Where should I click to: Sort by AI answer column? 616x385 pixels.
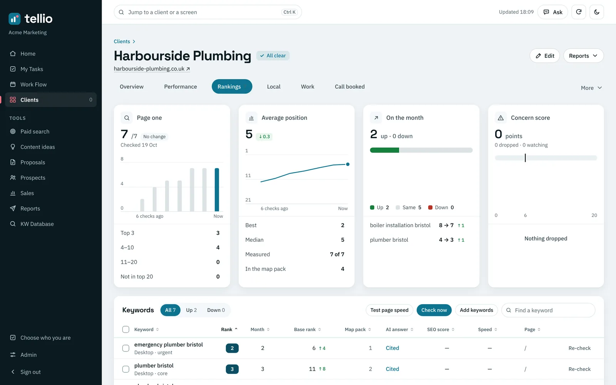pos(400,330)
